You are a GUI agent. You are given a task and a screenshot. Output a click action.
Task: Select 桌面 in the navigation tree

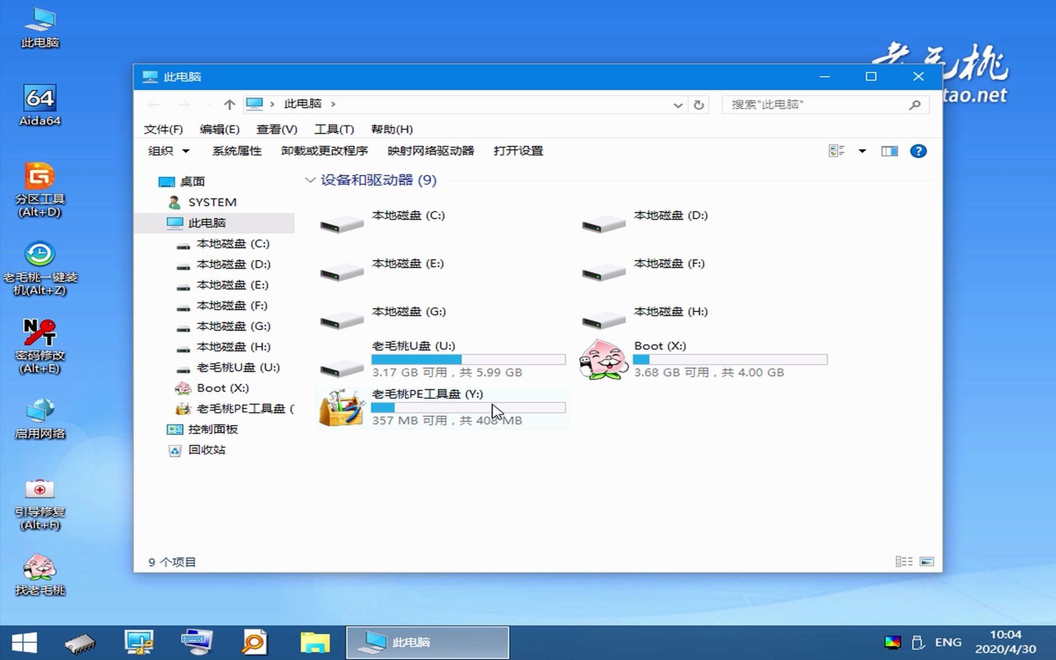tap(192, 182)
